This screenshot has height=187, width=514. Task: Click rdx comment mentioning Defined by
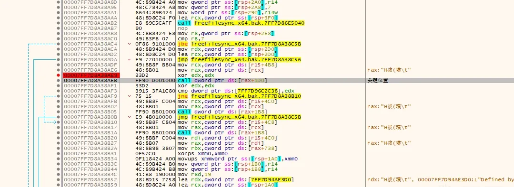[441, 179]
